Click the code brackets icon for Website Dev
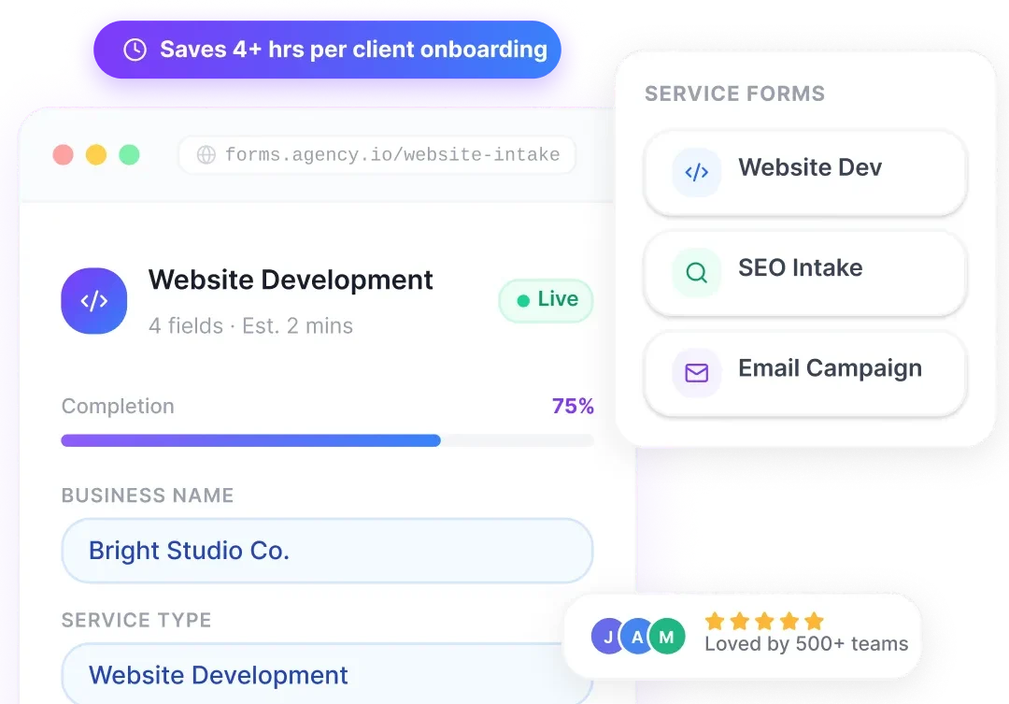This screenshot has width=1009, height=704. [697, 172]
